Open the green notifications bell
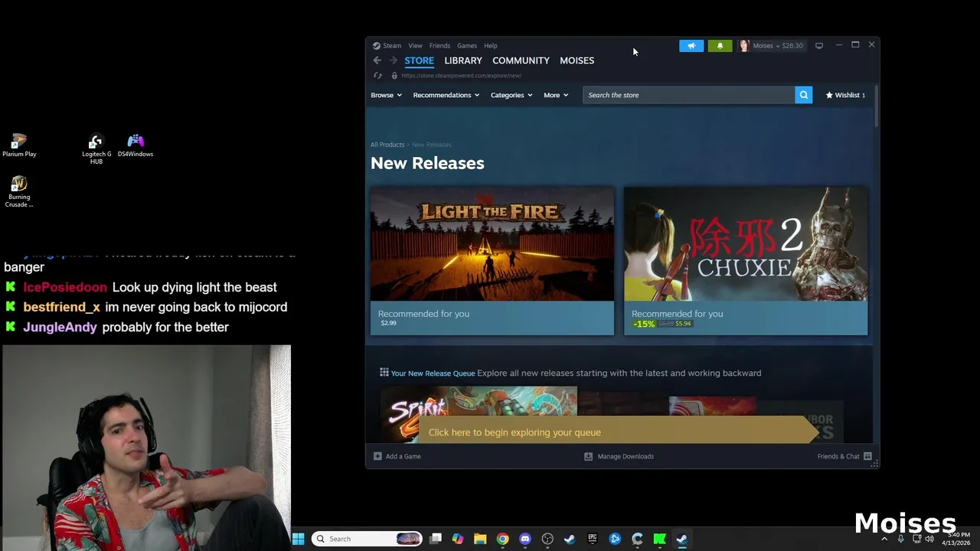 (x=720, y=46)
